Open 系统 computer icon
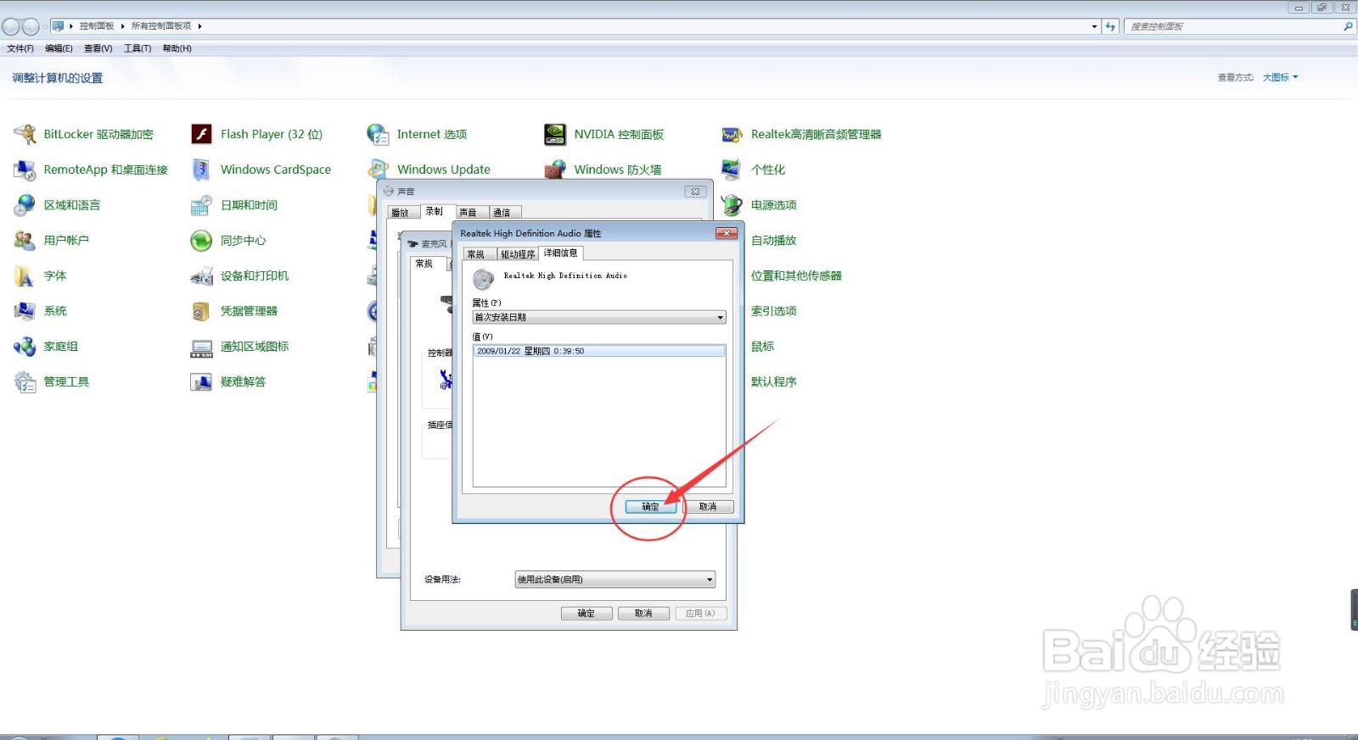Screen dimensions: 1358x740 coord(25,311)
